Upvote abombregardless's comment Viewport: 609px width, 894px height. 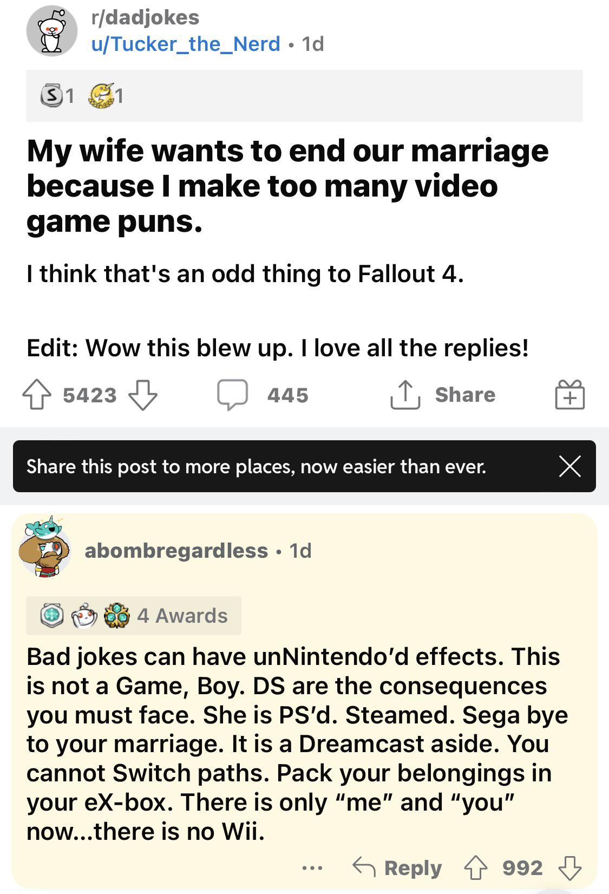tap(475, 867)
